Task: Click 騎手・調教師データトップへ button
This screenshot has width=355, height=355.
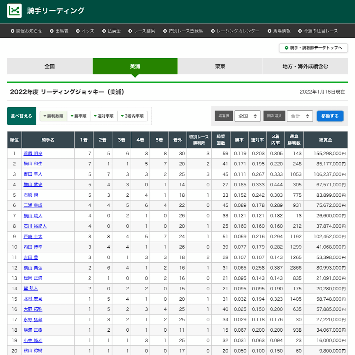Action: [x=313, y=48]
